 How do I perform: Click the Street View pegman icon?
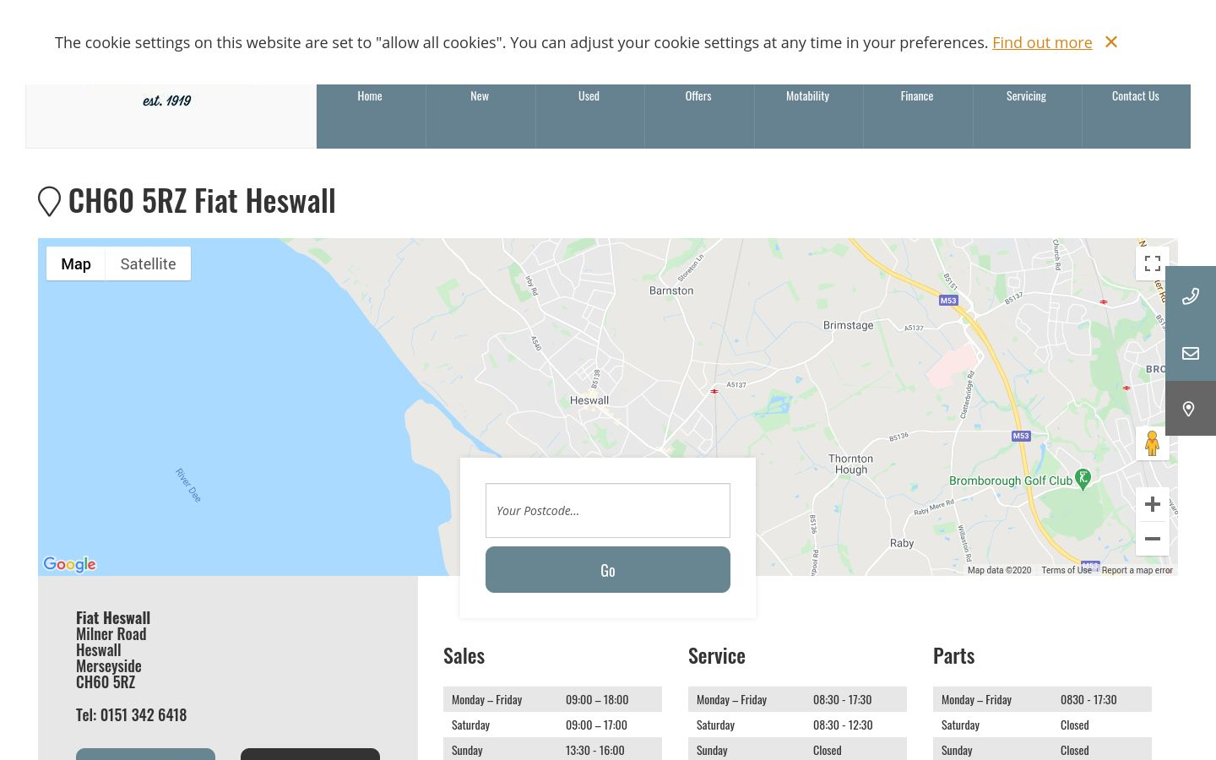[x=1153, y=443]
